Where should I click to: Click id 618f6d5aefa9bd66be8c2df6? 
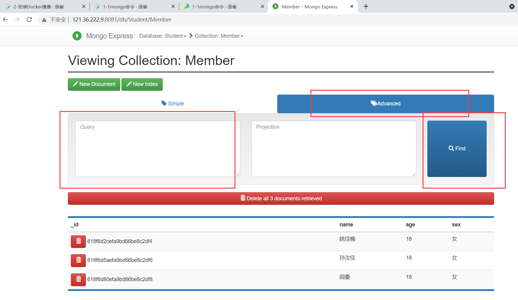[x=120, y=260]
